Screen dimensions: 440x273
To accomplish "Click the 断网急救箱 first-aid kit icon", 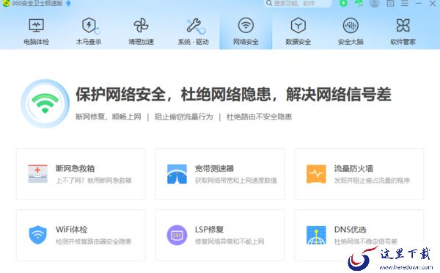I will click(x=38, y=174).
